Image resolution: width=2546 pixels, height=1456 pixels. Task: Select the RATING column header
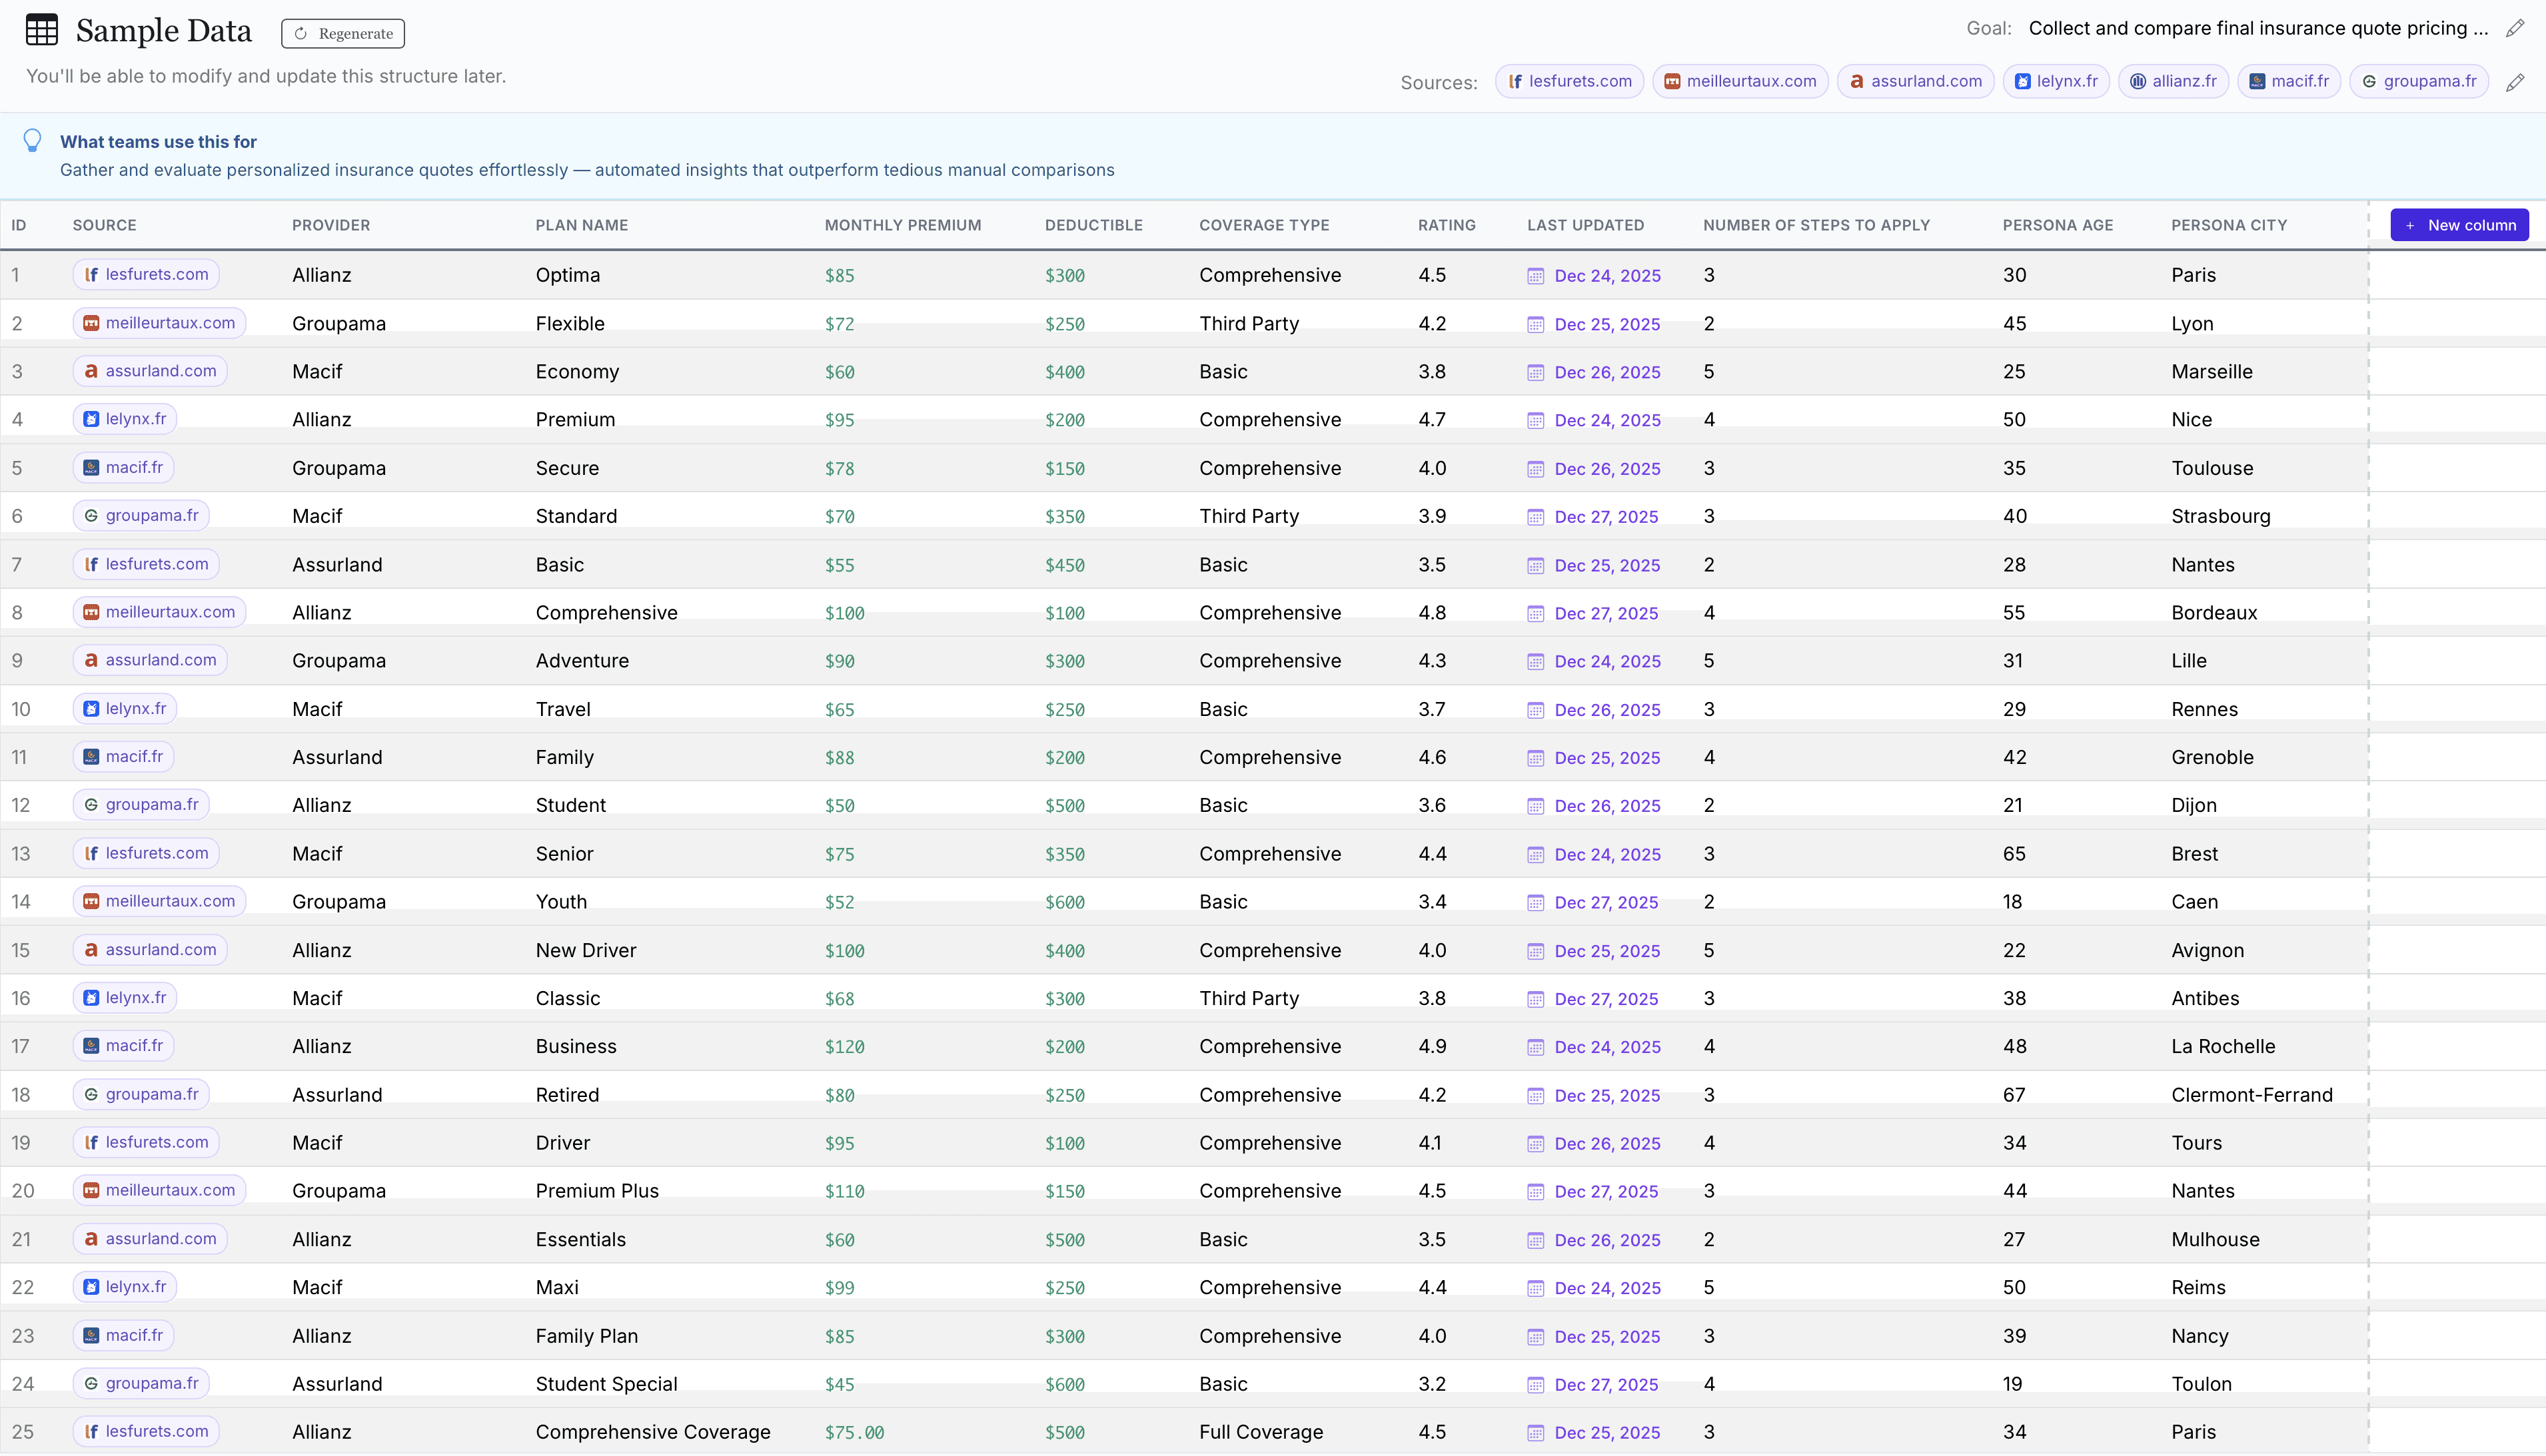[x=1447, y=225]
